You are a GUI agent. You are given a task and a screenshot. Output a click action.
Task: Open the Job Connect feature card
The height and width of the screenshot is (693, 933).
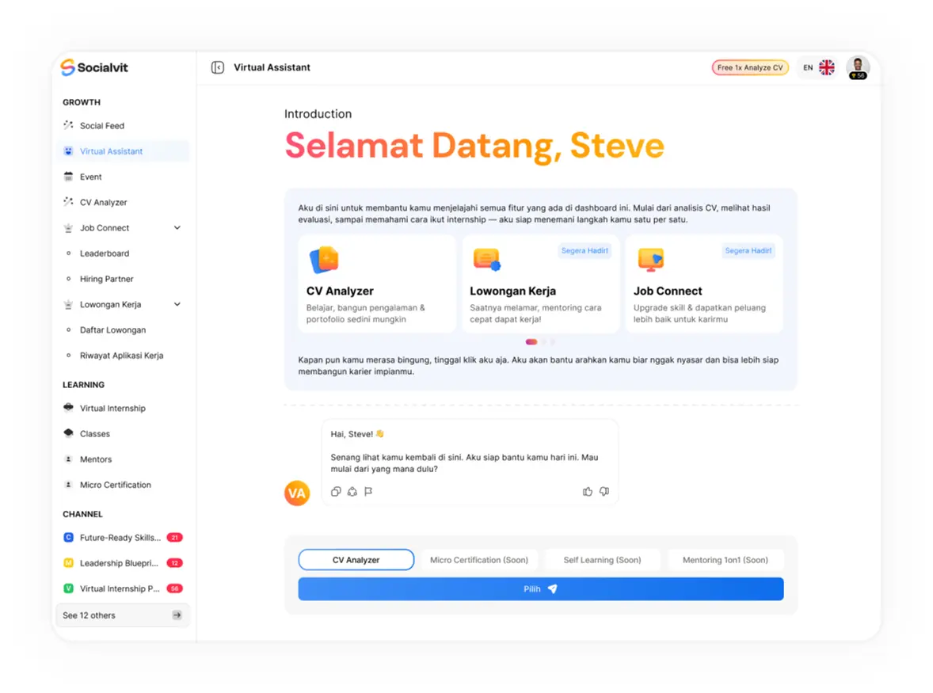[x=704, y=284]
